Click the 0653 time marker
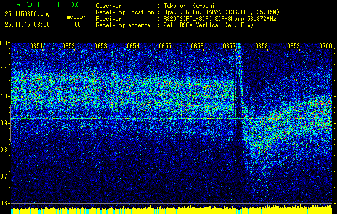The height and width of the screenshot is (214, 337). 101,45
